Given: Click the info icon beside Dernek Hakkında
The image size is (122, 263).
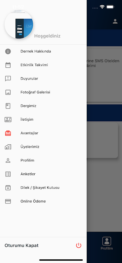Looking at the screenshot, I should [8, 51].
